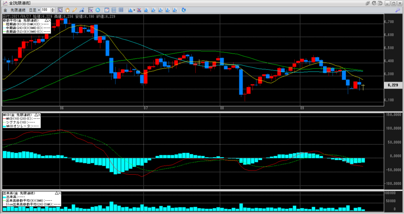Collapse the MACD legend with triangle
Screen dimensions: 404x214
click(x=36, y=115)
